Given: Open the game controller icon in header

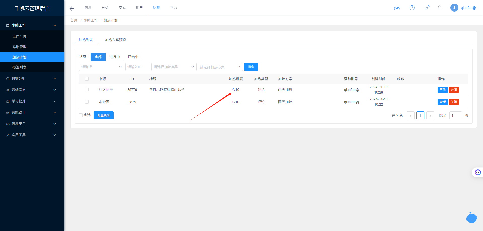Looking at the screenshot, I should click(x=397, y=8).
